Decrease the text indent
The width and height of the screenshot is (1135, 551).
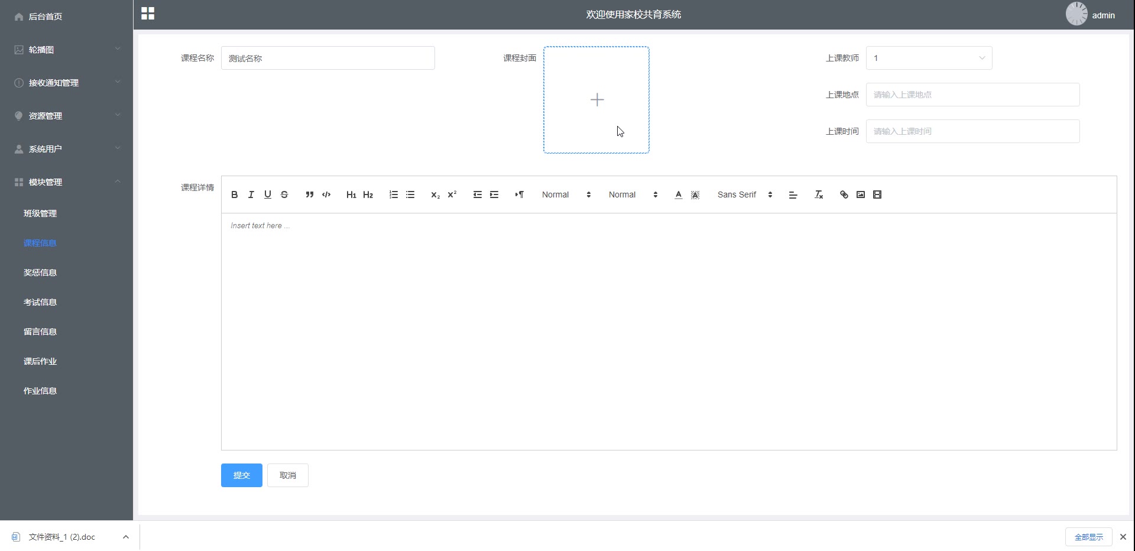pyautogui.click(x=478, y=195)
